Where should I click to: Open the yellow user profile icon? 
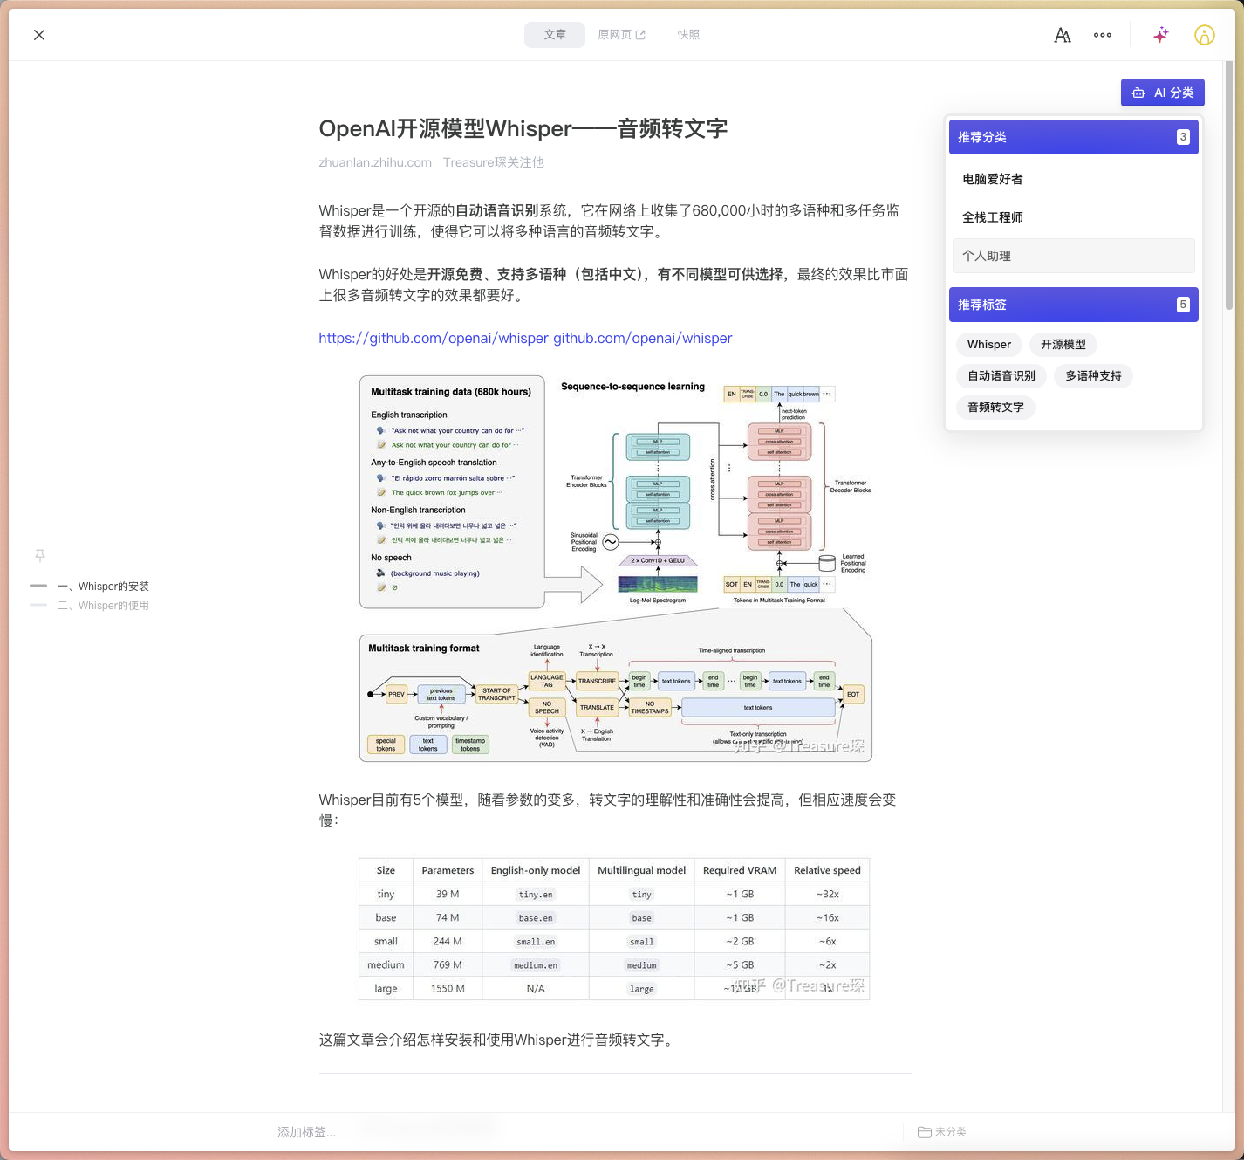(1204, 35)
